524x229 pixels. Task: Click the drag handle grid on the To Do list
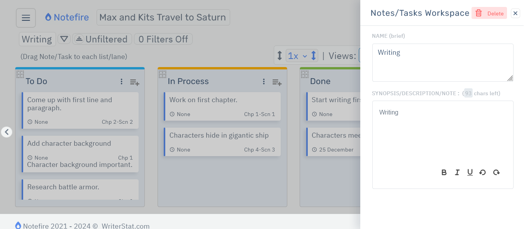20,74
